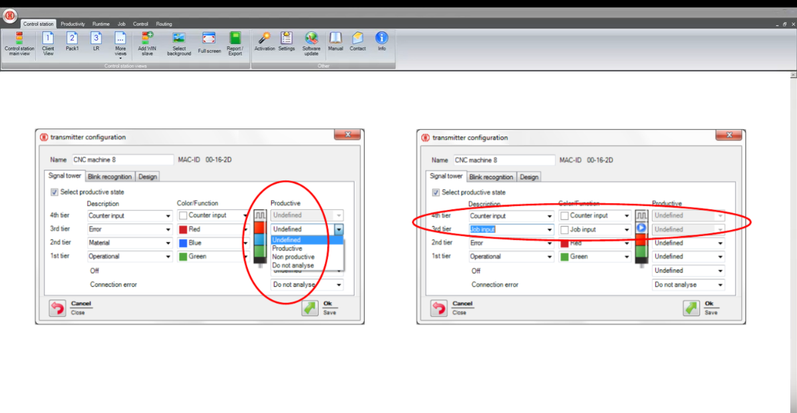Open the Activation wand icon
Viewport: 797px width, 413px height.
[x=265, y=41]
